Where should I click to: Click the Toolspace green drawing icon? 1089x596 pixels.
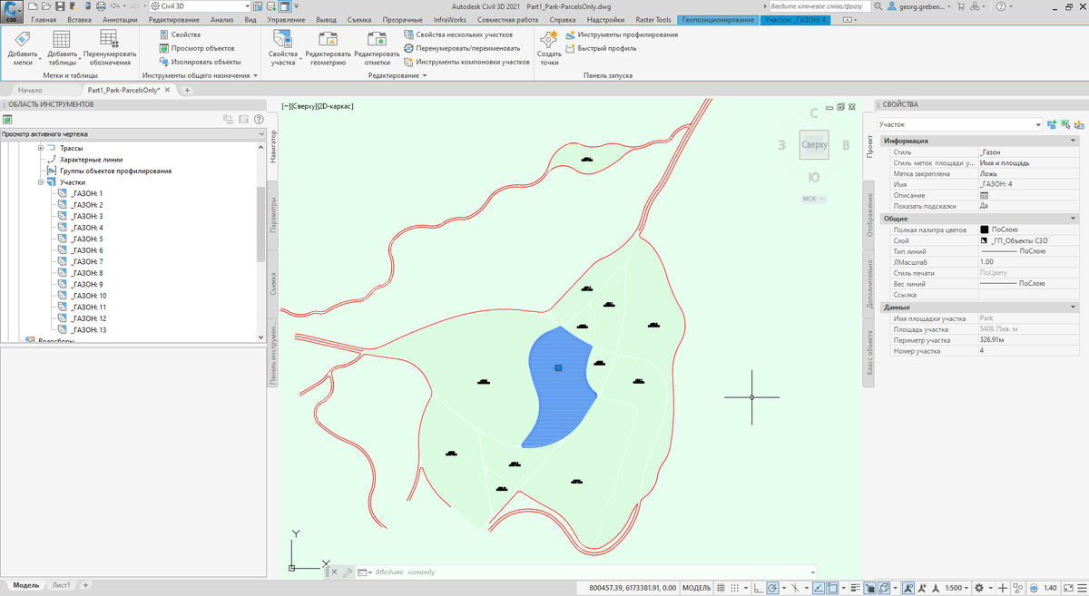click(7, 119)
